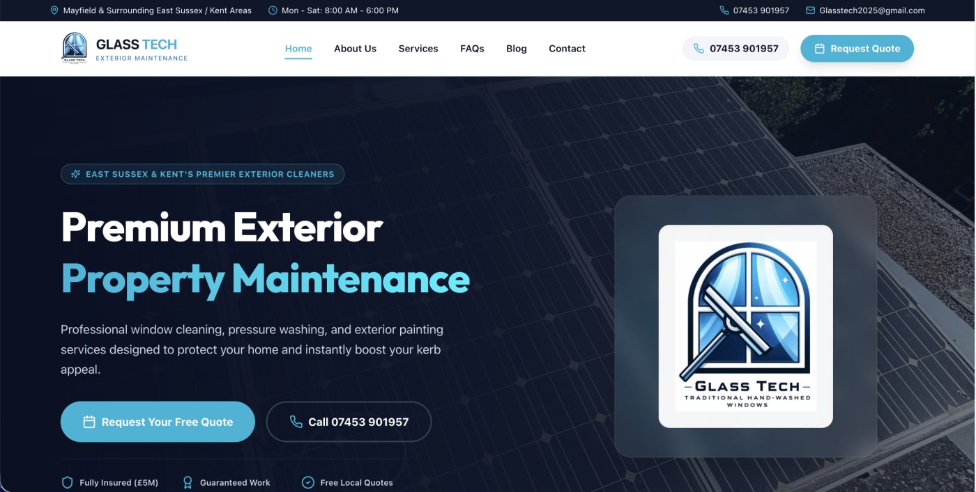Open the Contact page
976x492 pixels.
(x=567, y=49)
